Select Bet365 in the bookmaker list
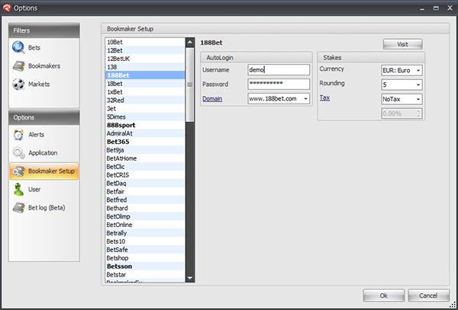Viewport: 458px width, 310px height. (145, 142)
